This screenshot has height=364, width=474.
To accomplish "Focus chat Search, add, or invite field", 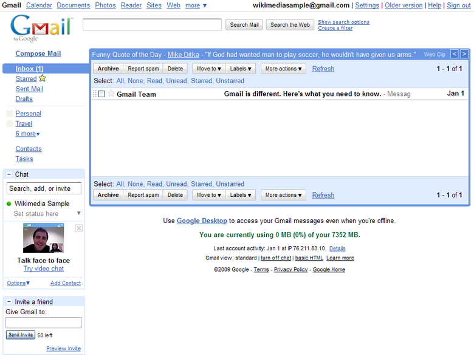I will [x=44, y=188].
